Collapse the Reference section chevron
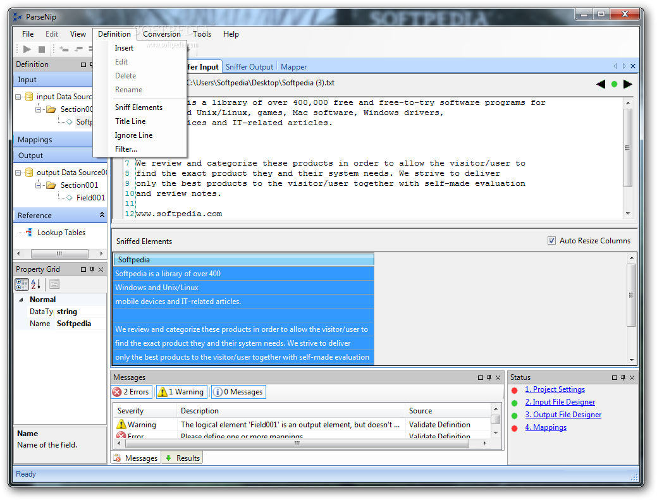The image size is (657, 500). 102,215
